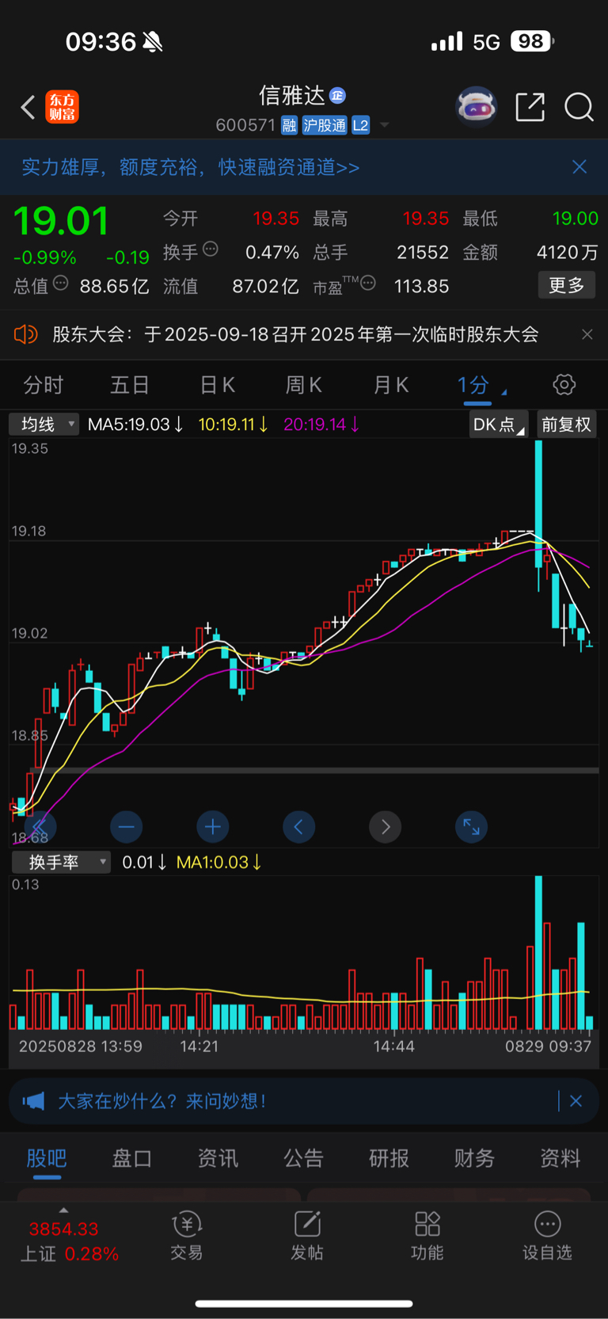Move chart right with the arrow icon
The image size is (608, 1319).
[x=385, y=827]
